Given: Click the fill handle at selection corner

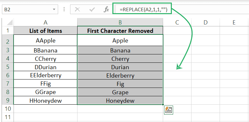Looking at the screenshot, I should pyautogui.click(x=163, y=104).
